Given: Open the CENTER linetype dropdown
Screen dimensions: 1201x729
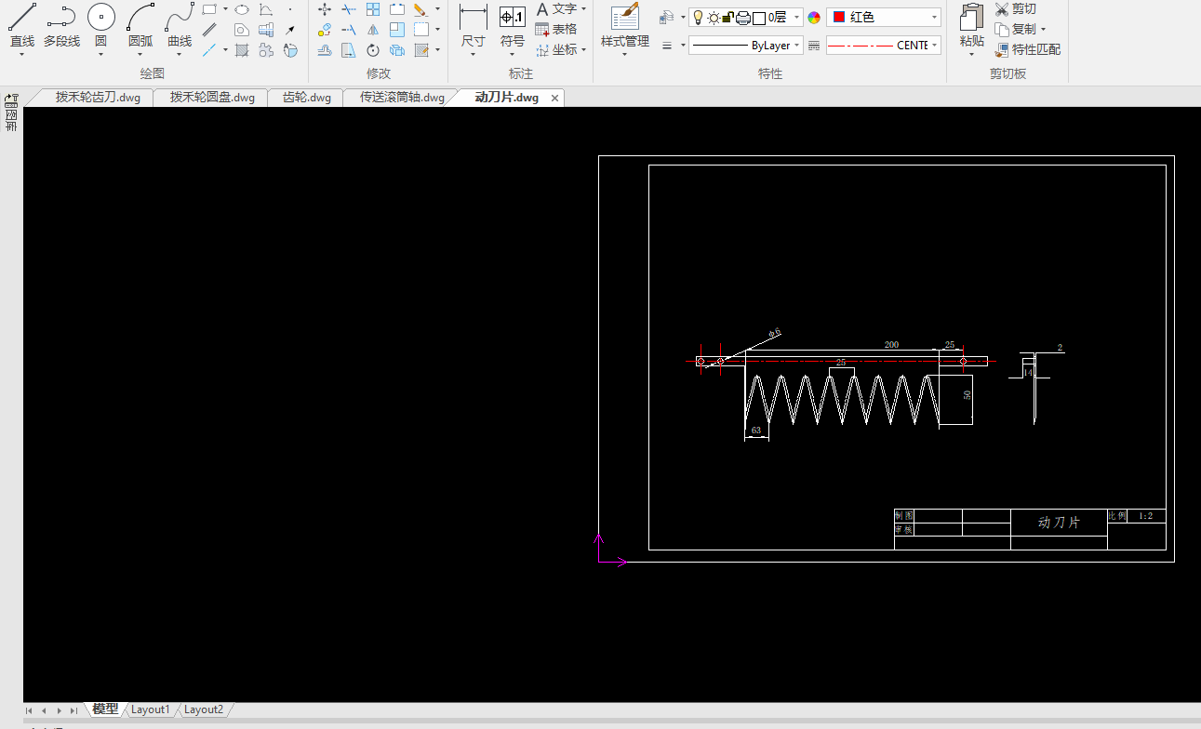Looking at the screenshot, I should [934, 46].
